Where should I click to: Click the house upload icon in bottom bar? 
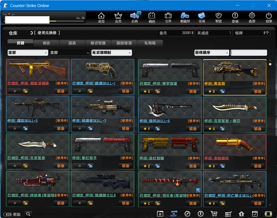pos(241,214)
